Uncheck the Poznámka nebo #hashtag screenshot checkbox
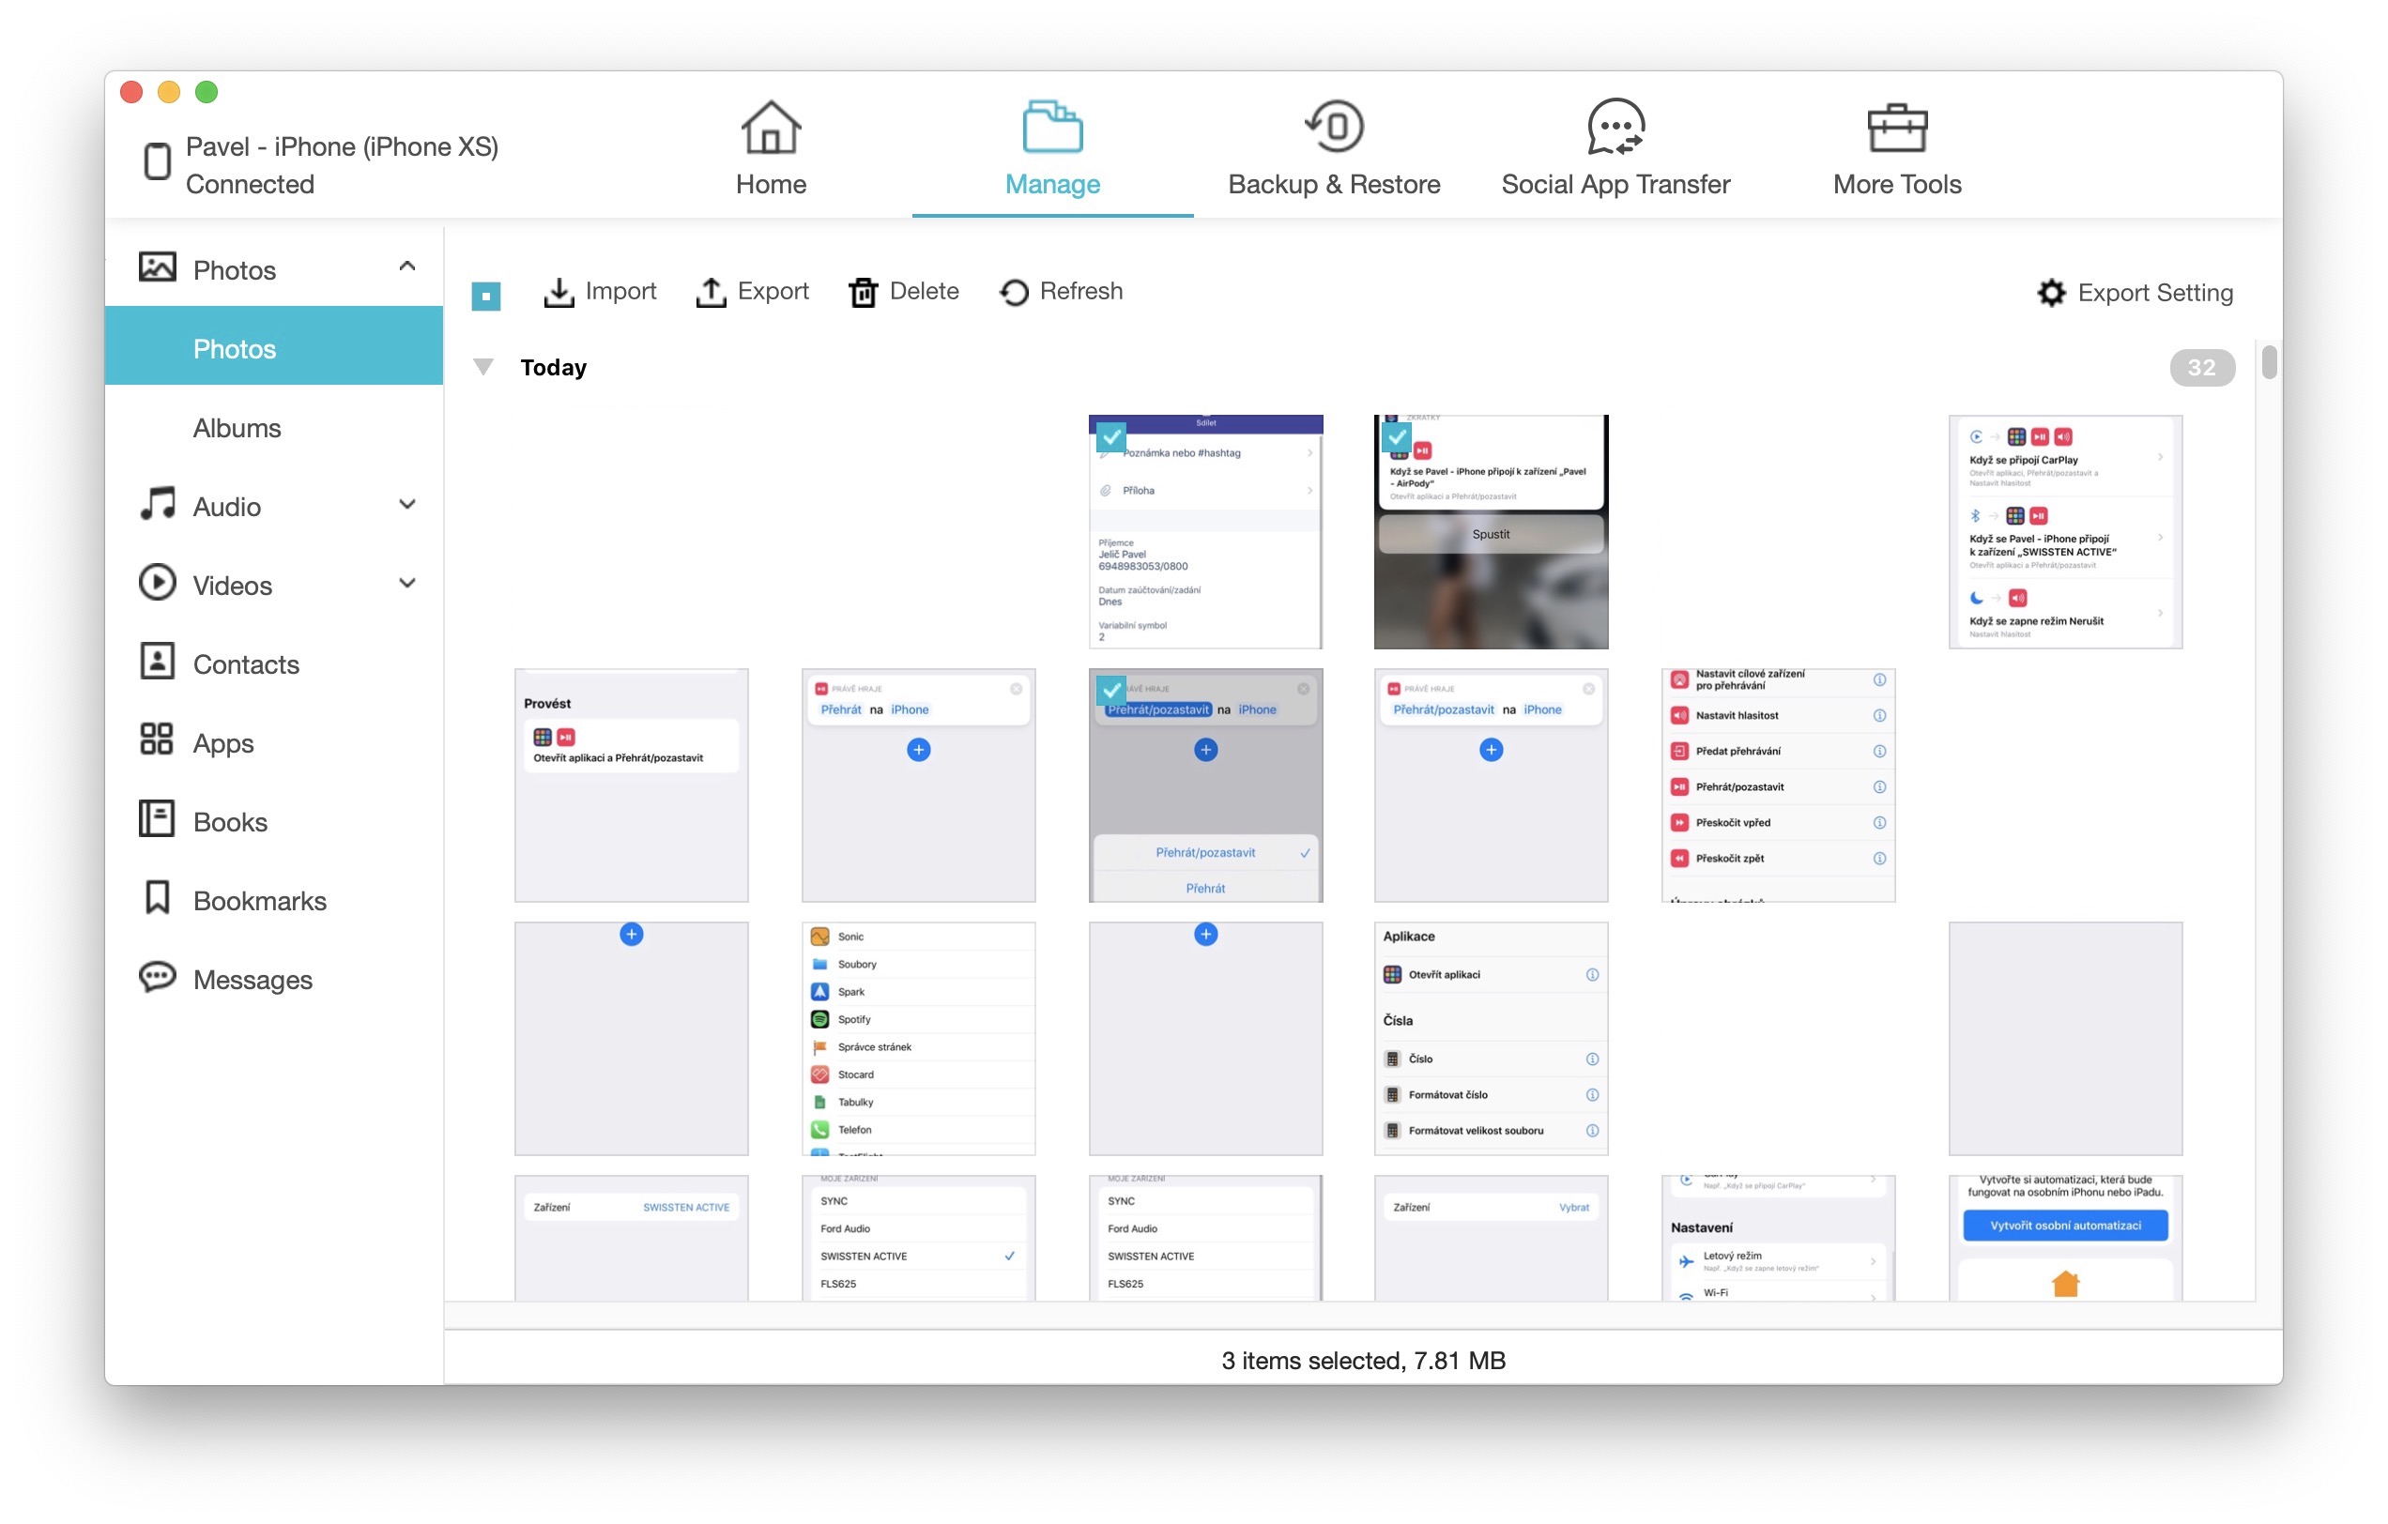 point(1110,436)
